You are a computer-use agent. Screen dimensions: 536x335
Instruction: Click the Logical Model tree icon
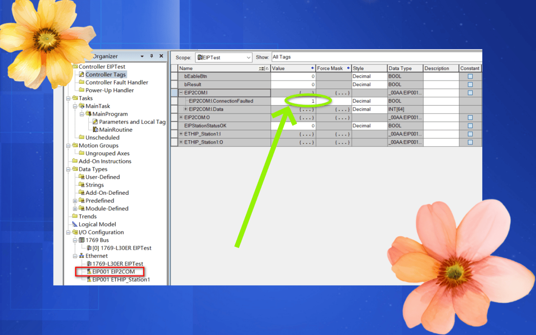click(x=75, y=224)
